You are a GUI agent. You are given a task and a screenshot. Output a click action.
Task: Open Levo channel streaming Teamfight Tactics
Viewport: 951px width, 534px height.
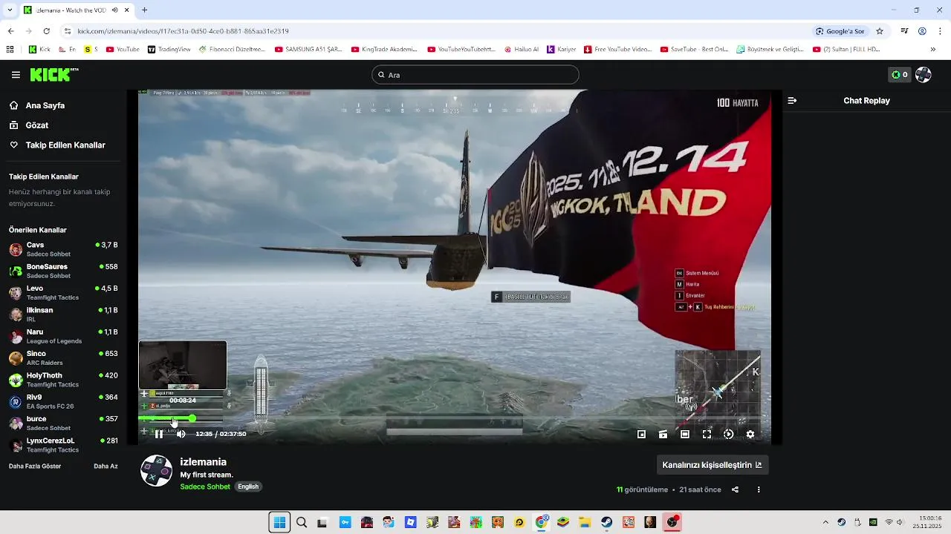(63, 292)
